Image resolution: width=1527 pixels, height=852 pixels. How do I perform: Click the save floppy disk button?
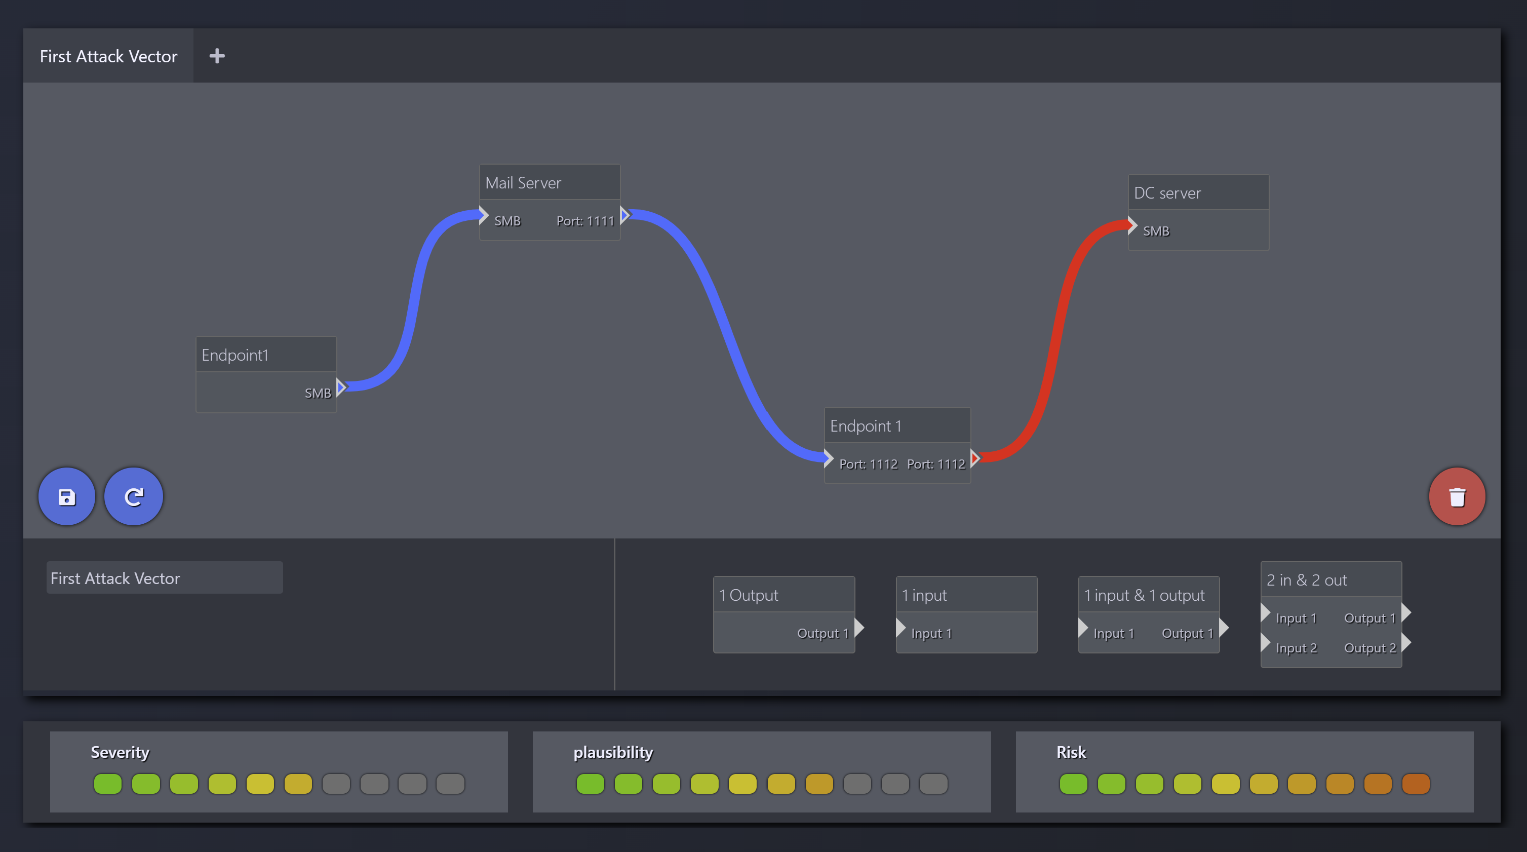[x=67, y=496]
